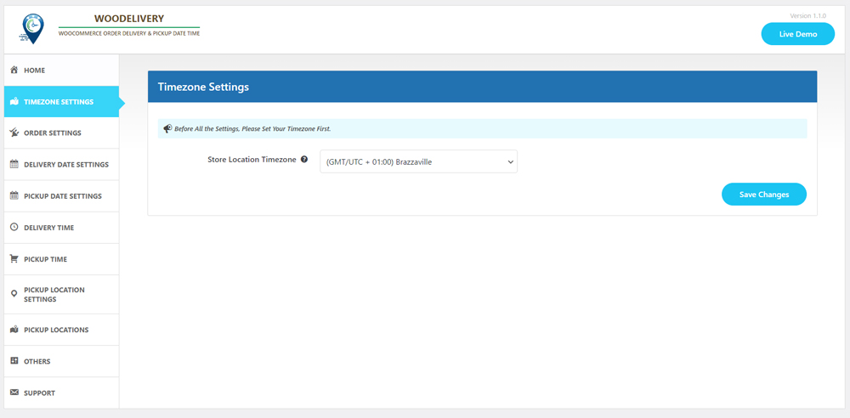The height and width of the screenshot is (418, 850).
Task: Click the Order Settings icon in sidebar
Action: pyautogui.click(x=14, y=133)
